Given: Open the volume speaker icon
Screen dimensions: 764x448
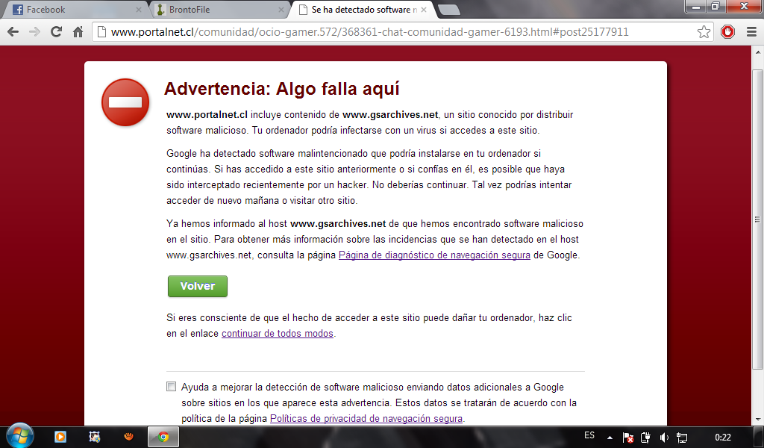Looking at the screenshot, I should [x=663, y=438].
